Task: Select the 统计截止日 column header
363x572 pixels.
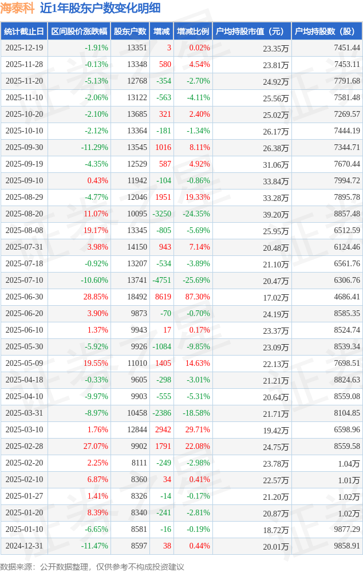Action: coord(23,31)
